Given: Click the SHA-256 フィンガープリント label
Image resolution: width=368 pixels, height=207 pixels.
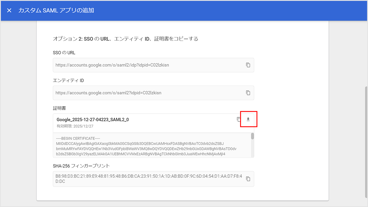Looking at the screenshot, I should pos(81,166).
